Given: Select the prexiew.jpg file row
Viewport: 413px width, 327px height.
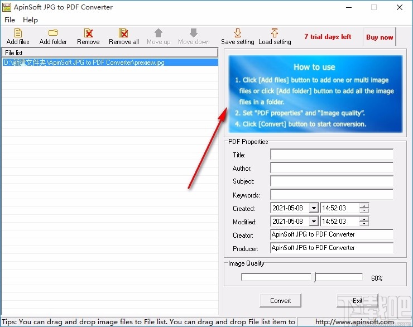Looking at the screenshot, I should [110, 62].
